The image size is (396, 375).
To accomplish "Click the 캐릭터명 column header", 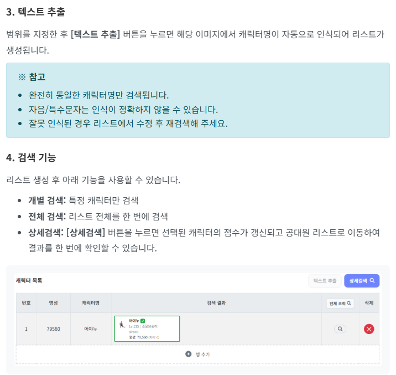I will pos(90,304).
